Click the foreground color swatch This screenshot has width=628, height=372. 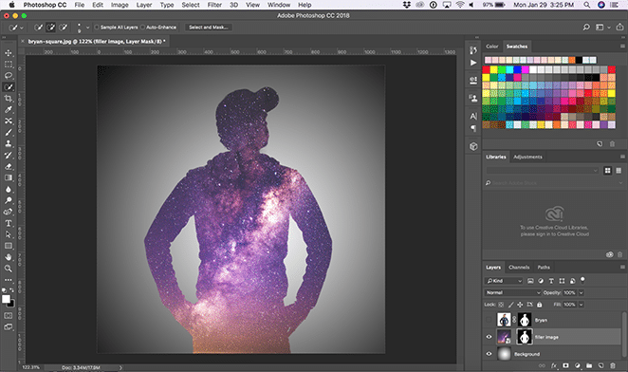tap(6, 299)
